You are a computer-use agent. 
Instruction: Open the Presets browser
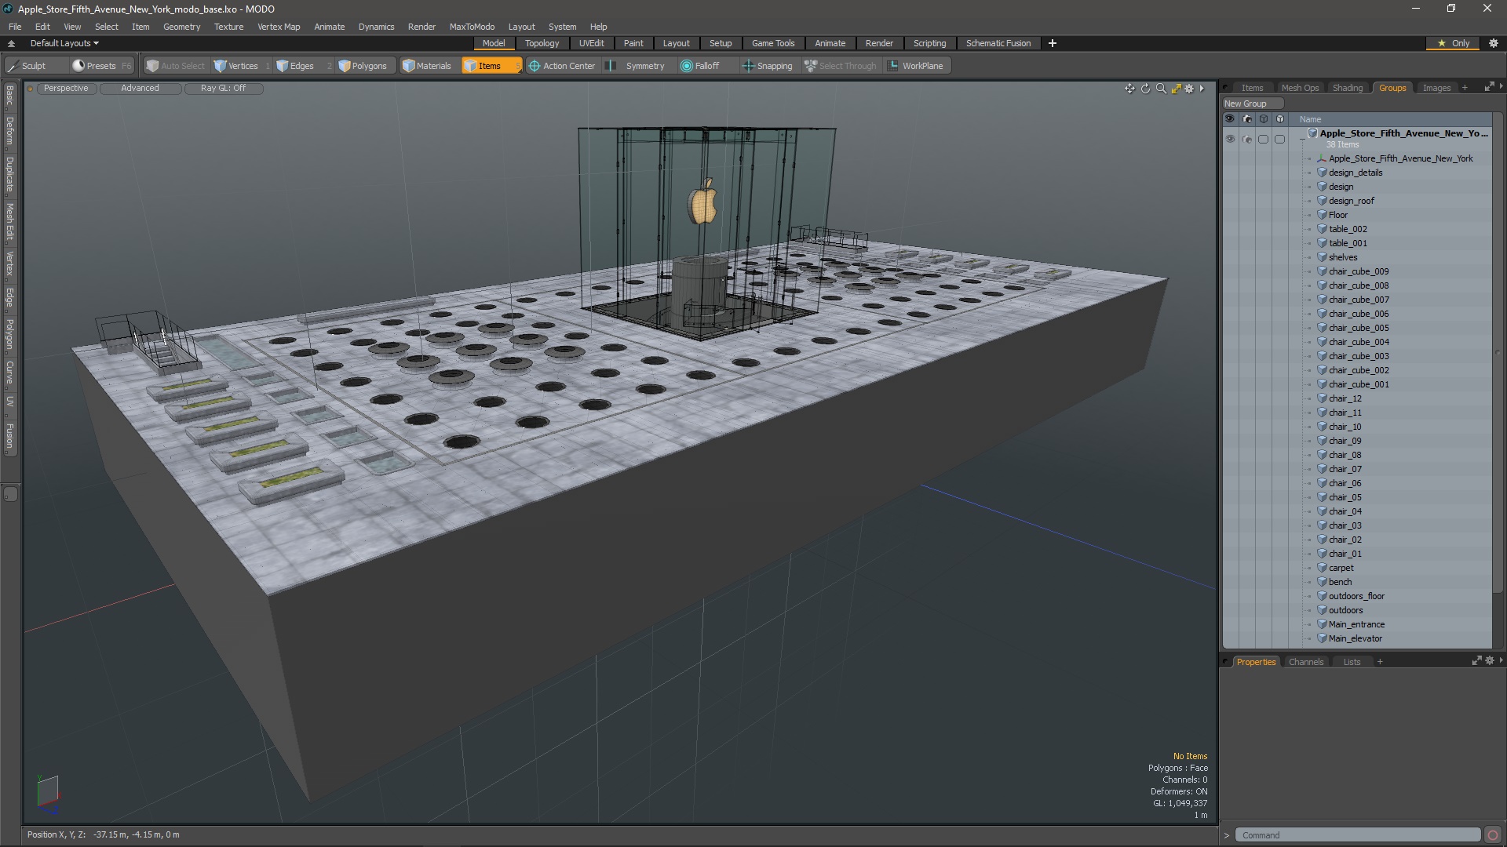click(x=101, y=66)
